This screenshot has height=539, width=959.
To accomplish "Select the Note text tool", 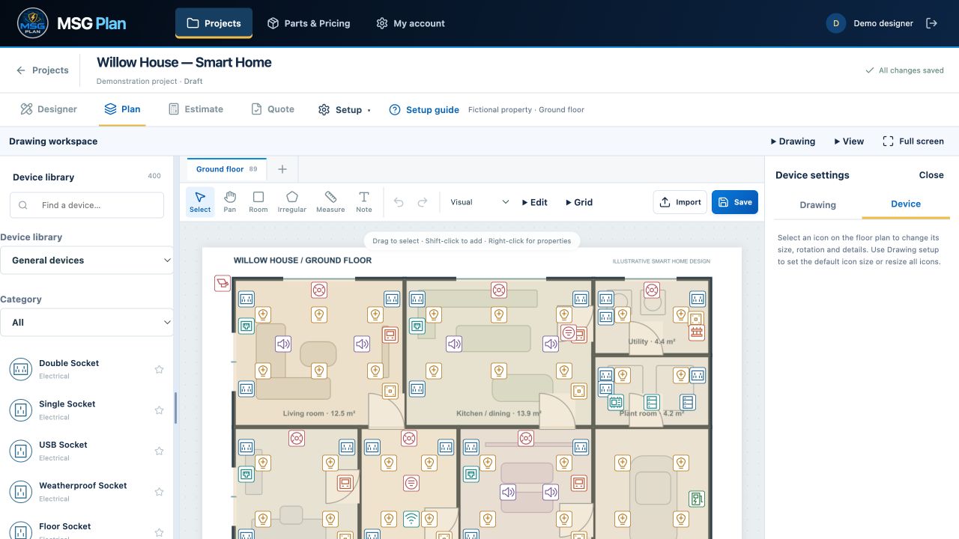I will [x=364, y=201].
